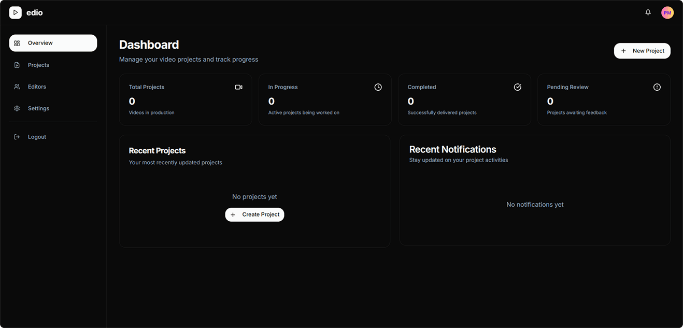Viewport: 683px width, 328px height.
Task: Click the Logout arrow icon
Action: tap(16, 136)
